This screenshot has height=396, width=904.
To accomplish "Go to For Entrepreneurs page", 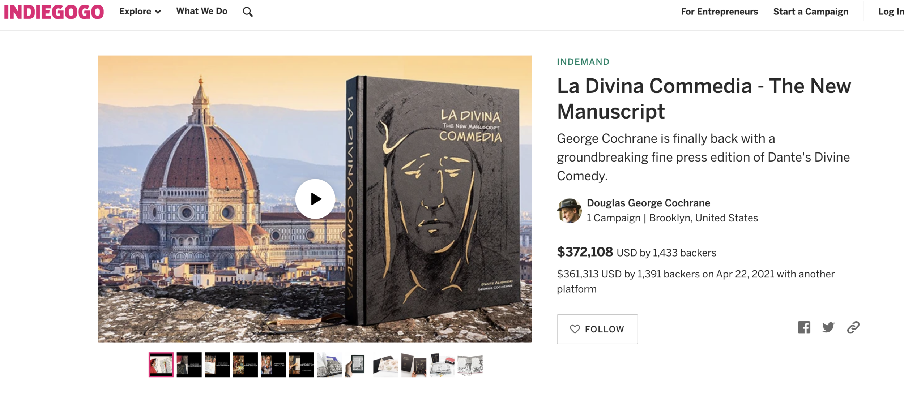I will [x=719, y=12].
